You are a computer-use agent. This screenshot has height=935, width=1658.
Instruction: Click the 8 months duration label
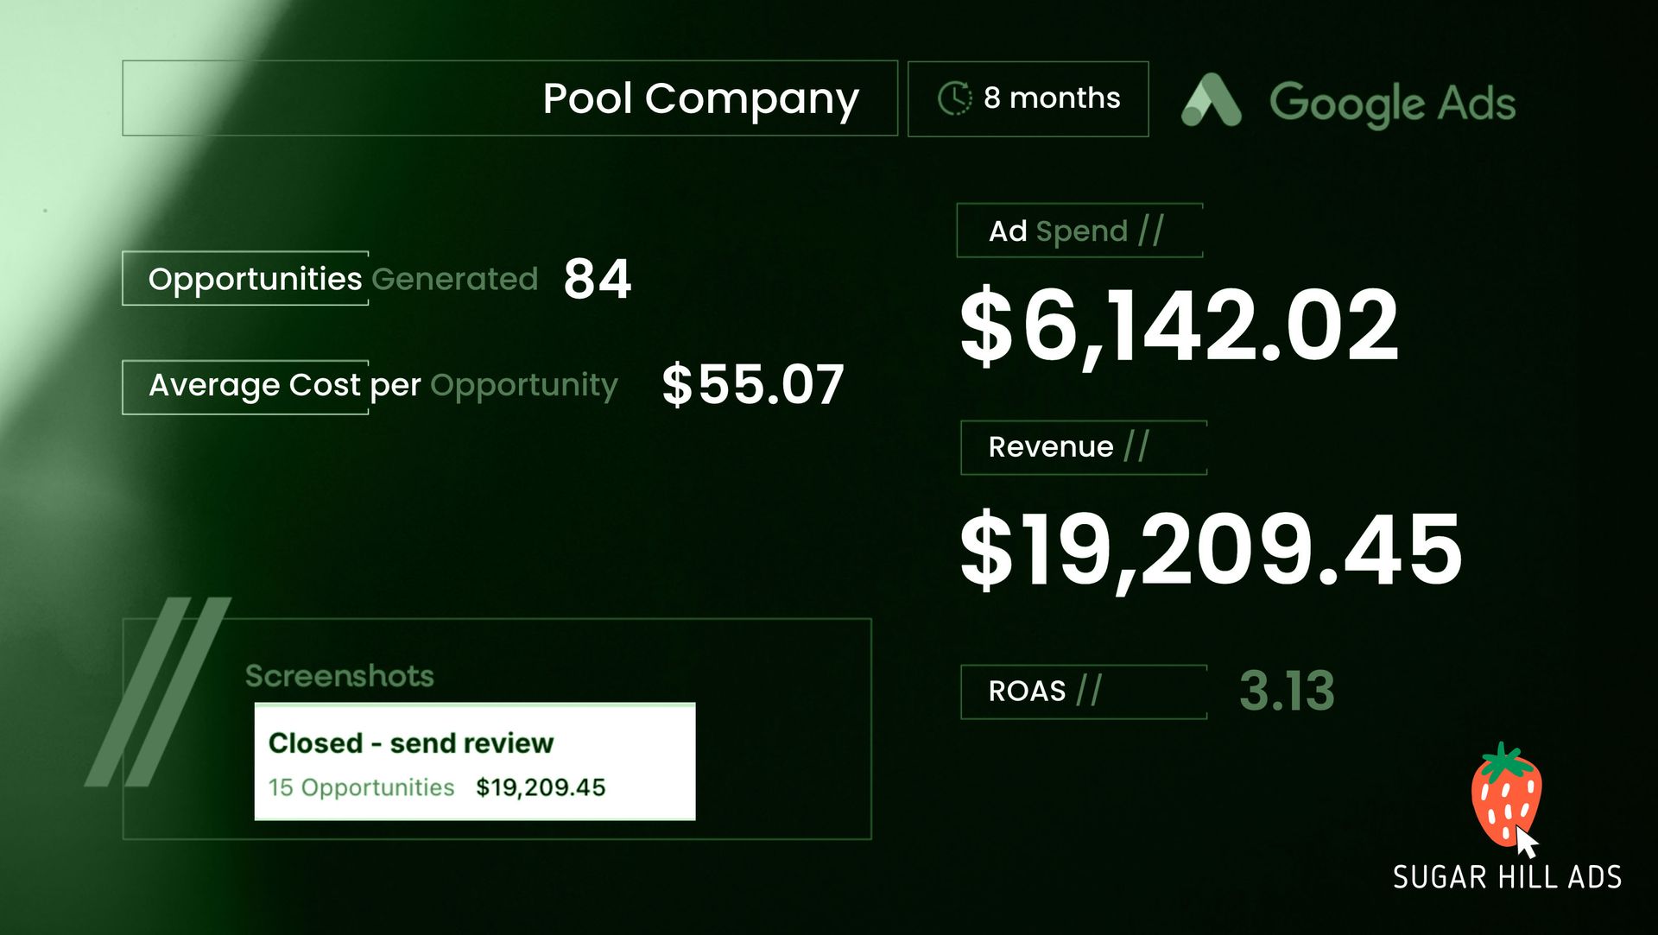1051,98
